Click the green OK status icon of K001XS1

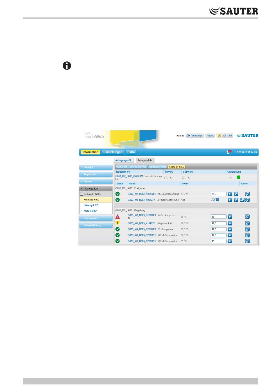tap(118, 194)
